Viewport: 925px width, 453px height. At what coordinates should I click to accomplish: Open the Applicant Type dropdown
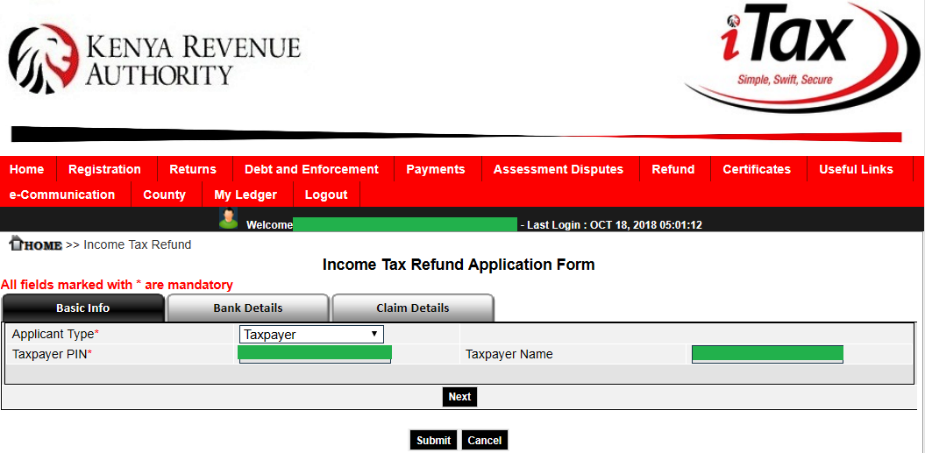coord(311,335)
